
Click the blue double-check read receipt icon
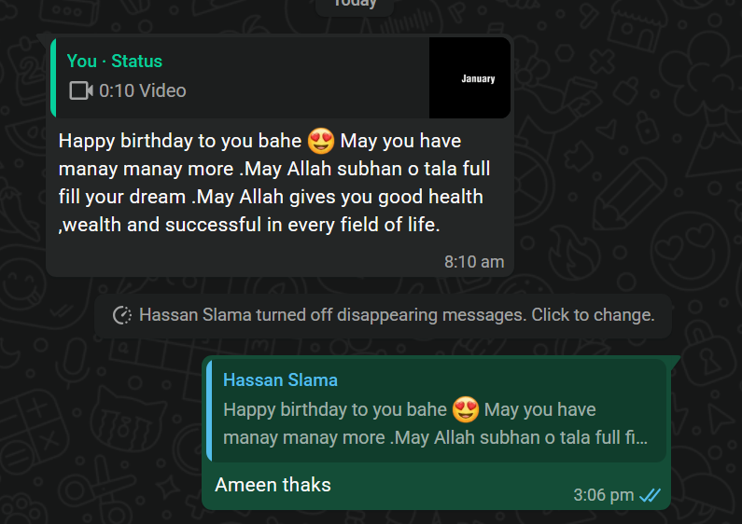pyautogui.click(x=651, y=495)
